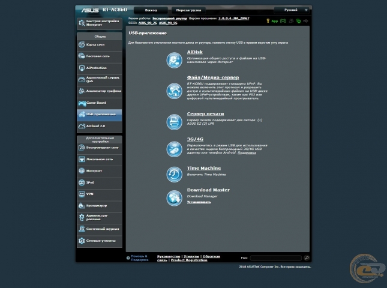Open the Wireless (Беспроводная сеть) sidebar icon

pos(82,148)
